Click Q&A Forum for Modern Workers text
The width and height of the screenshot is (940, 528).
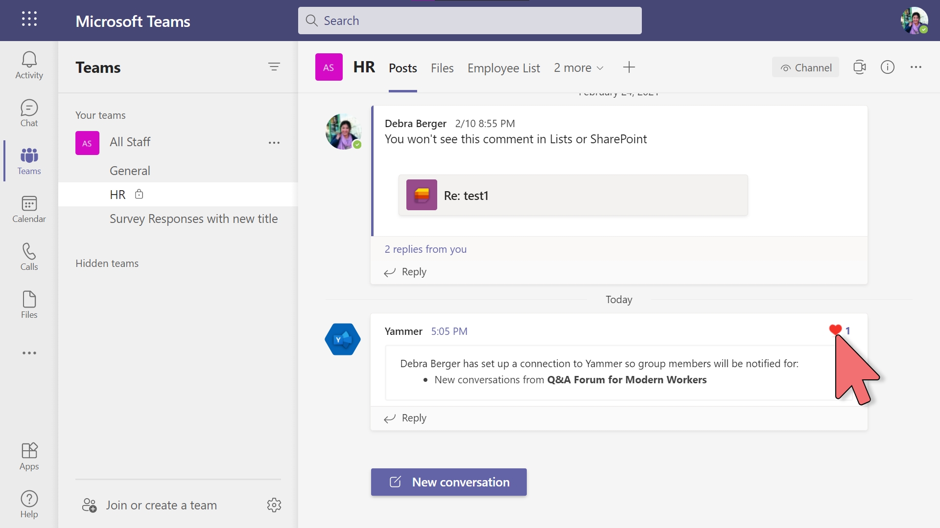(x=627, y=379)
